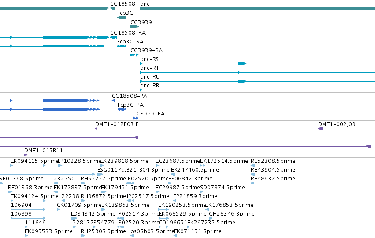Select the CG3939-PA coding sequence label
The height and width of the screenshot is (238, 375).
pyautogui.click(x=149, y=114)
